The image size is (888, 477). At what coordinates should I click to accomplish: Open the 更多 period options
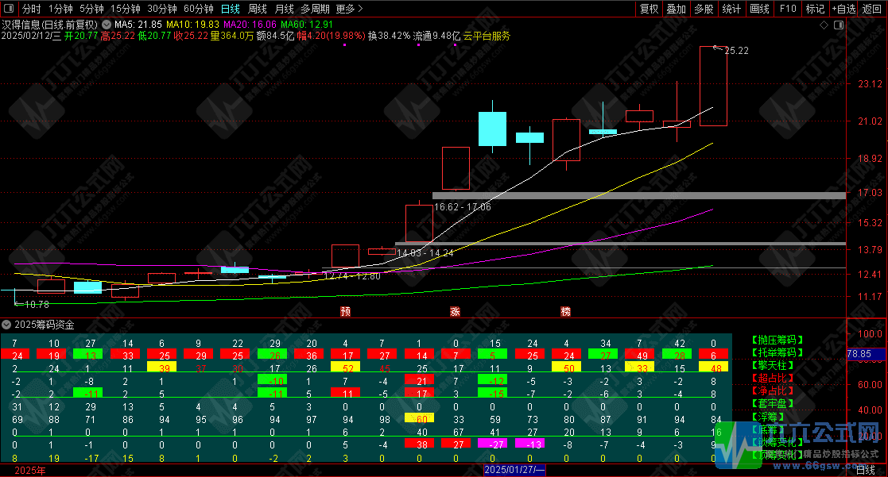pyautogui.click(x=349, y=9)
